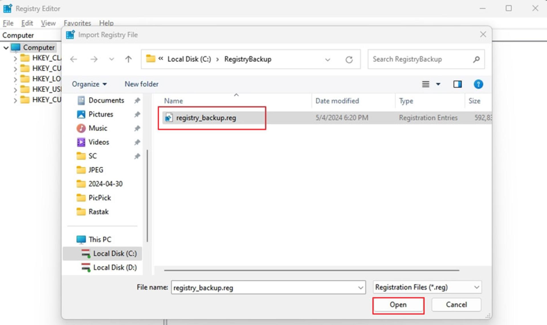This screenshot has height=325, width=547.
Task: Toggle the preview pane icon
Action: [x=457, y=84]
